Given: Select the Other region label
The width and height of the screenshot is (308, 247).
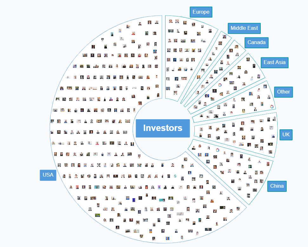Looking at the screenshot, I should point(283,92).
